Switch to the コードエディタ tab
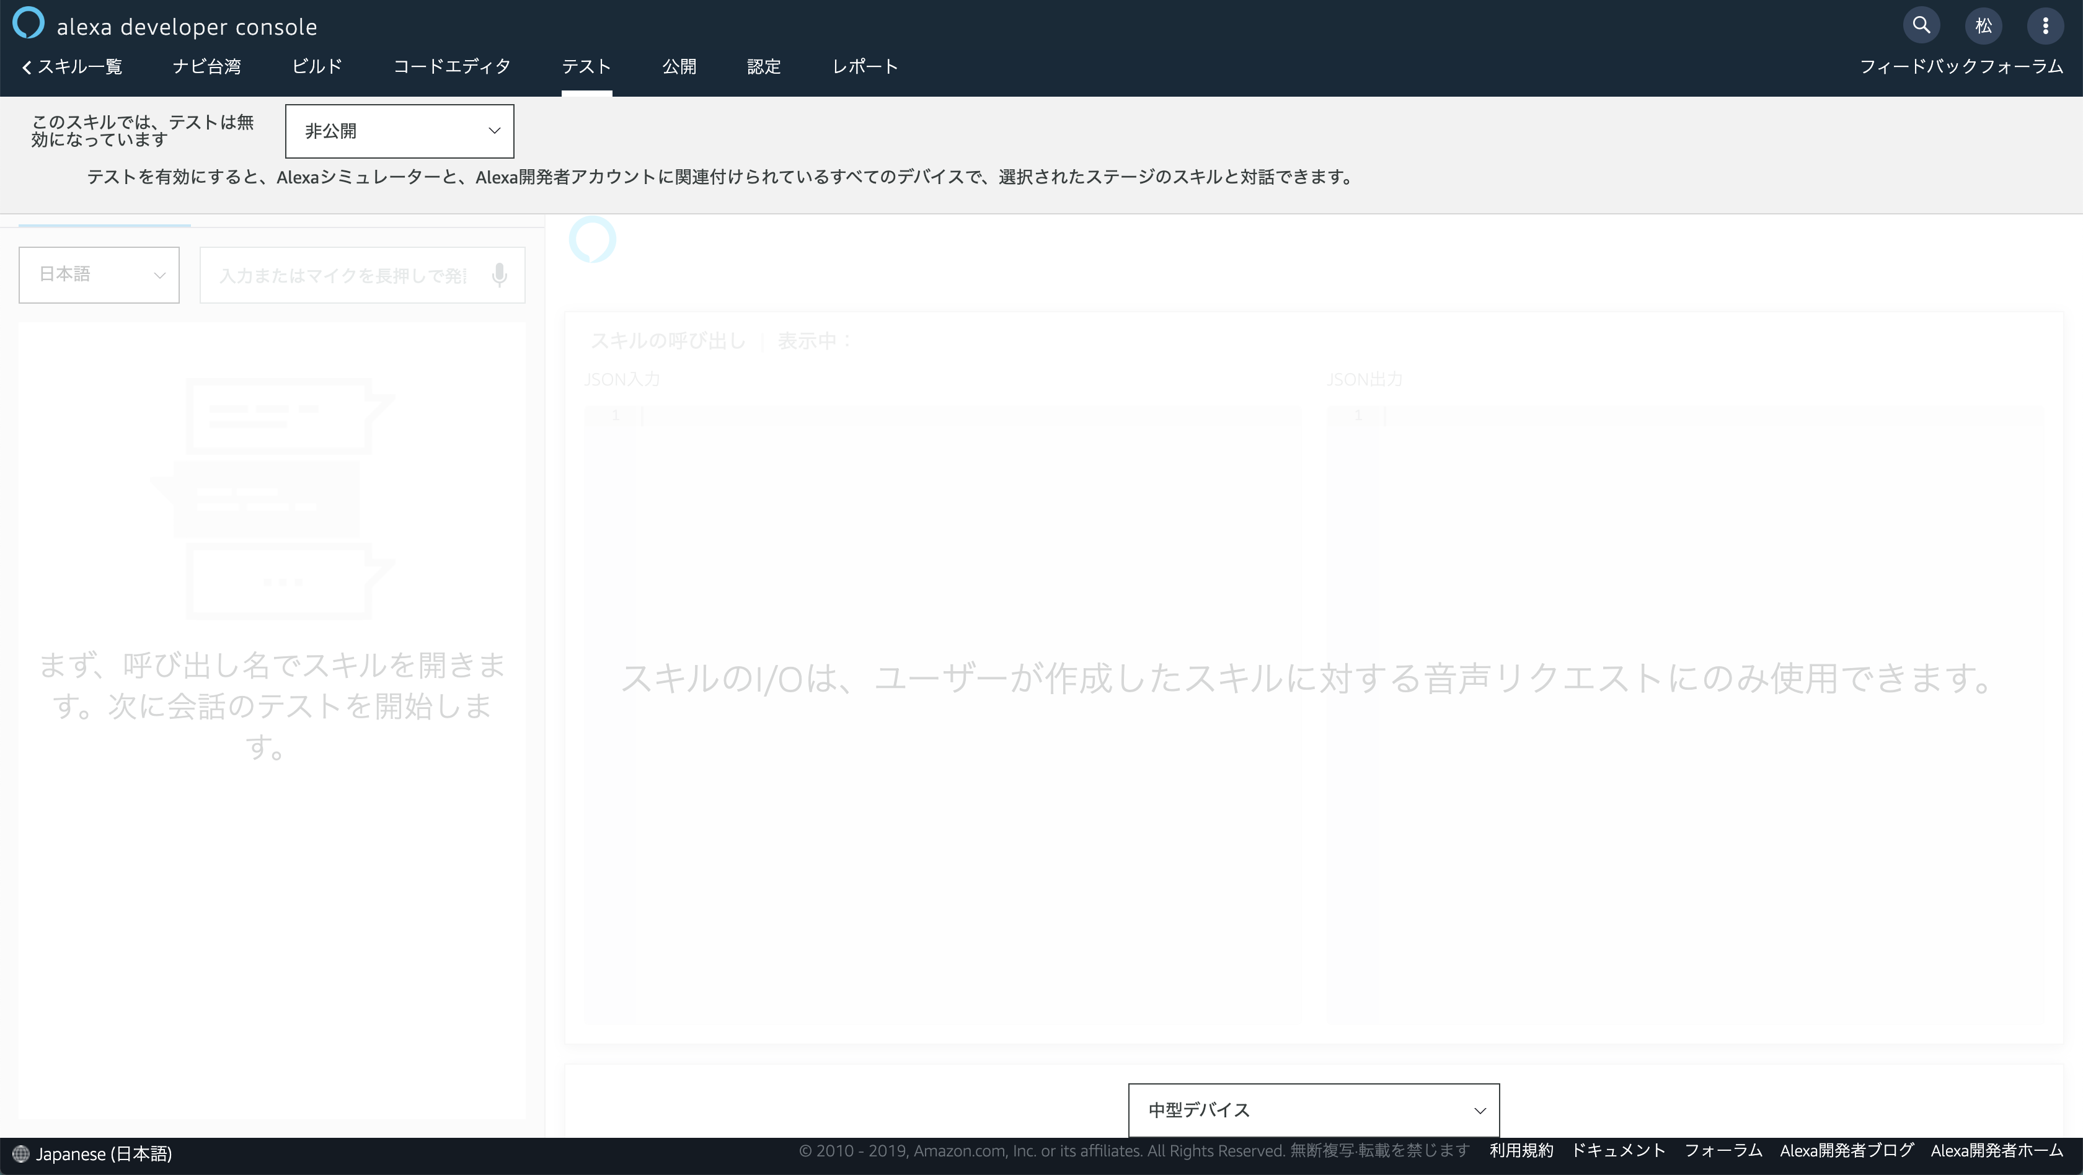Image resolution: width=2083 pixels, height=1175 pixels. [x=452, y=66]
